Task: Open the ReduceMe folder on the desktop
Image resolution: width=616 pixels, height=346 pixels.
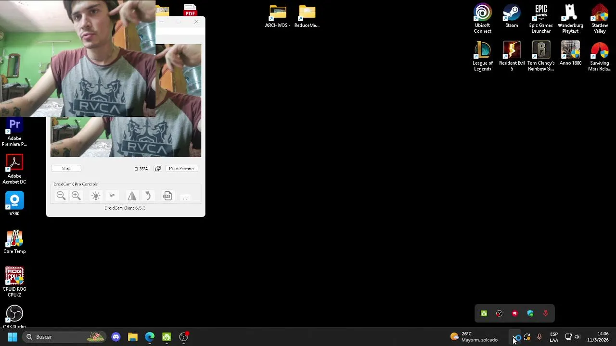Action: pos(307,16)
